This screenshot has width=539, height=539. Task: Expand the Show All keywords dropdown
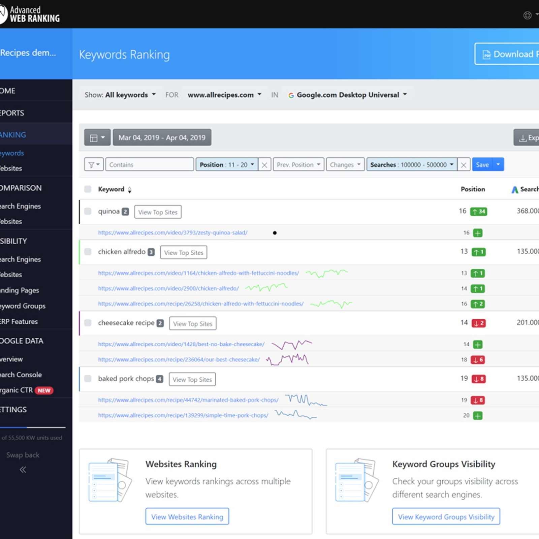[130, 95]
